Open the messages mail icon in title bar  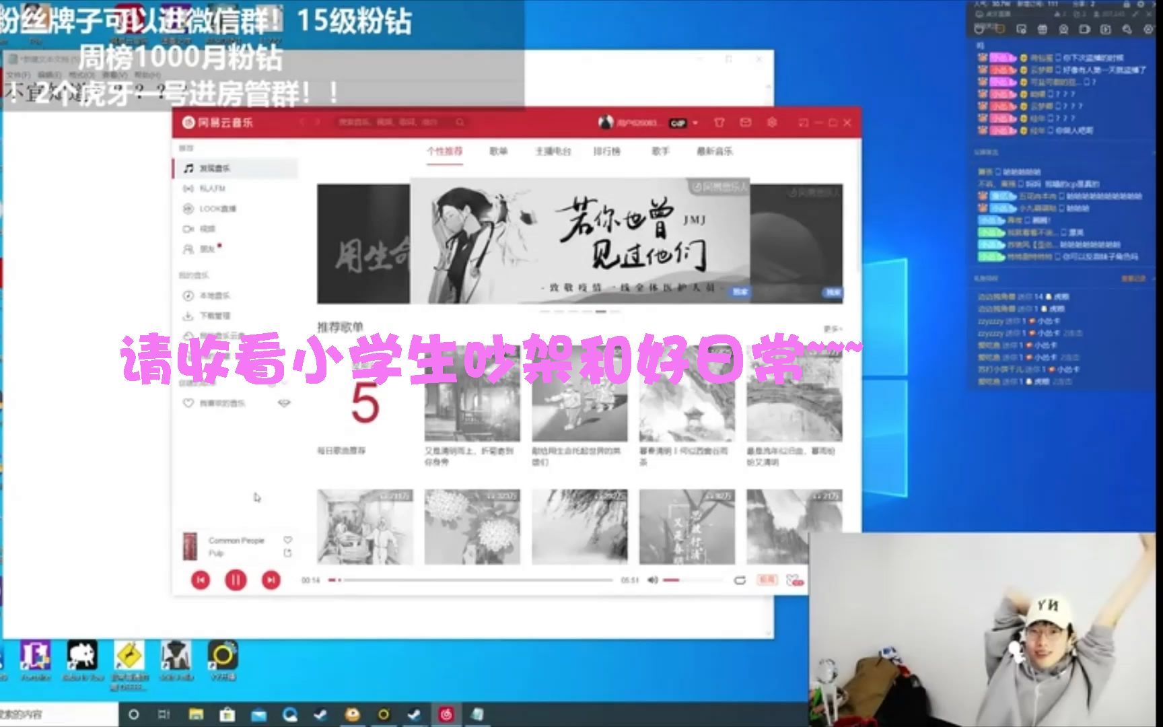(x=746, y=123)
